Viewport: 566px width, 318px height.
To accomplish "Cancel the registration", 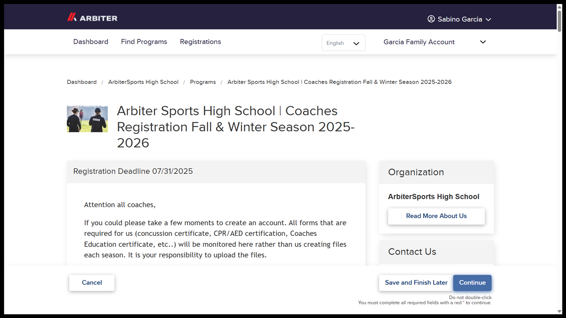I will [92, 283].
